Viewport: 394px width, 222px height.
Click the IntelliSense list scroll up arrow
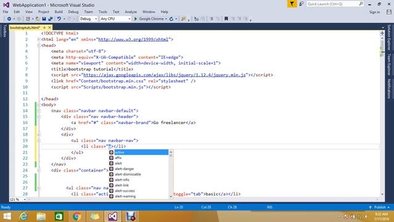(x=171, y=152)
